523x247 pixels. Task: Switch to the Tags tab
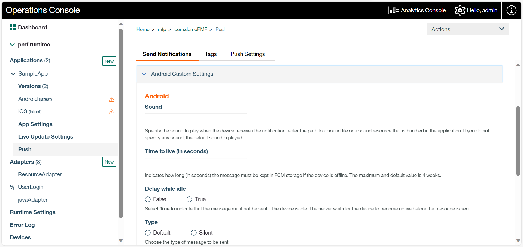pyautogui.click(x=211, y=54)
